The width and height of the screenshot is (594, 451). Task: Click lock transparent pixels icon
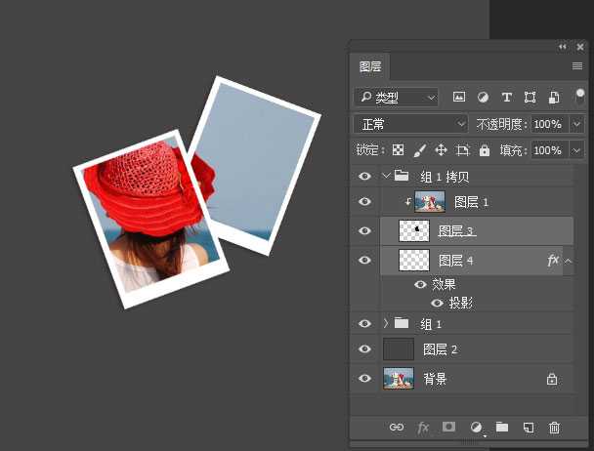[x=398, y=150]
